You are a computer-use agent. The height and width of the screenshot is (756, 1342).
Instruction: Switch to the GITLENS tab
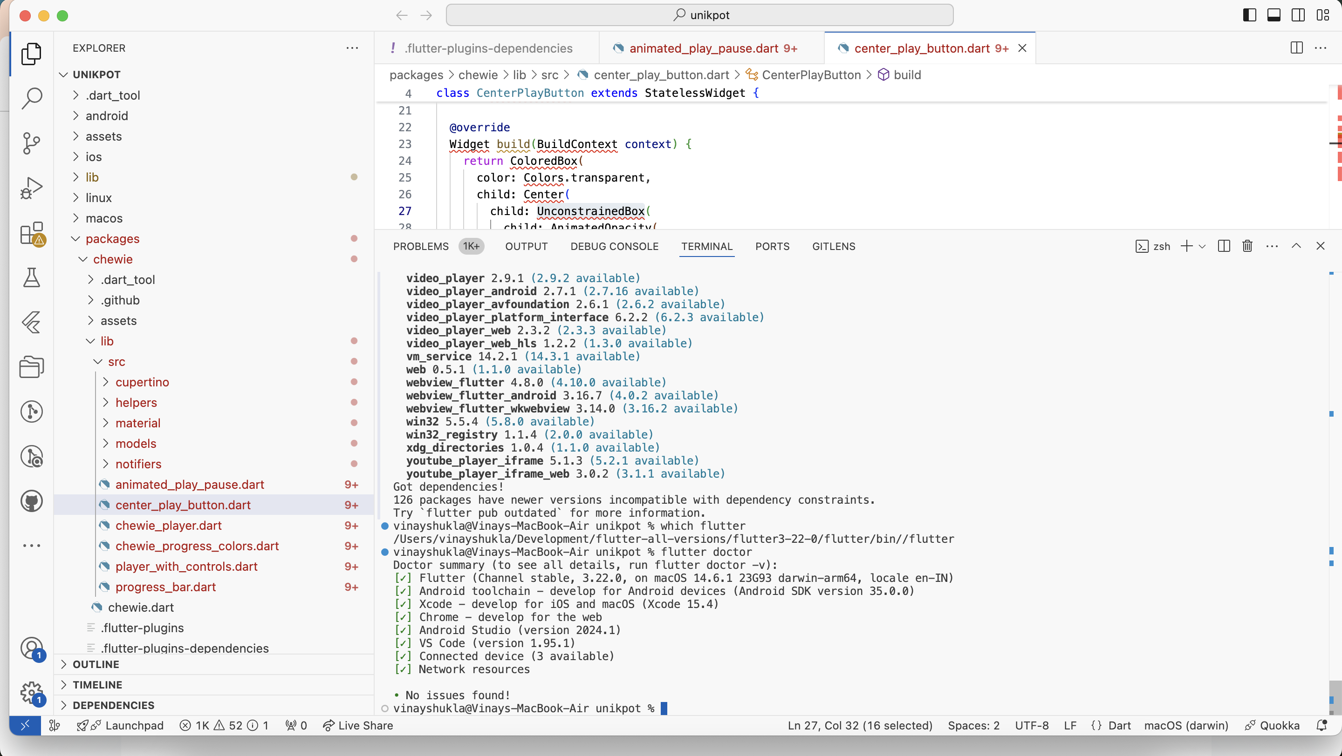click(834, 246)
